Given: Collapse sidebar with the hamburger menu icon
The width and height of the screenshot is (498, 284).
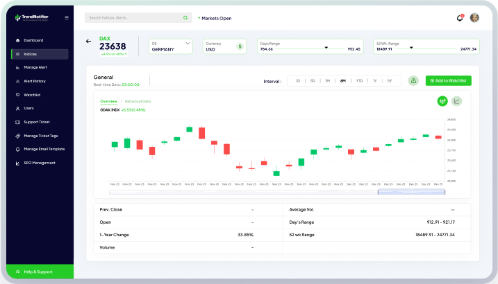Looking at the screenshot, I should click(67, 17).
